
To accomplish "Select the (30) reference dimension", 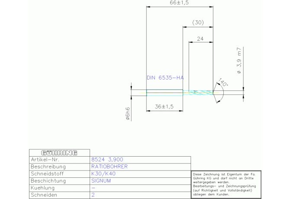I will 198,22.
